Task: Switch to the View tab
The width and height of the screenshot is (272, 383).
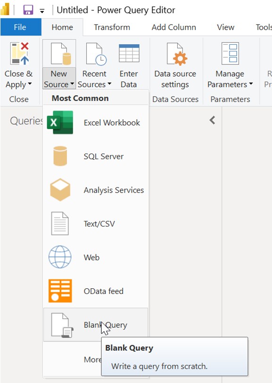Action: (226, 27)
